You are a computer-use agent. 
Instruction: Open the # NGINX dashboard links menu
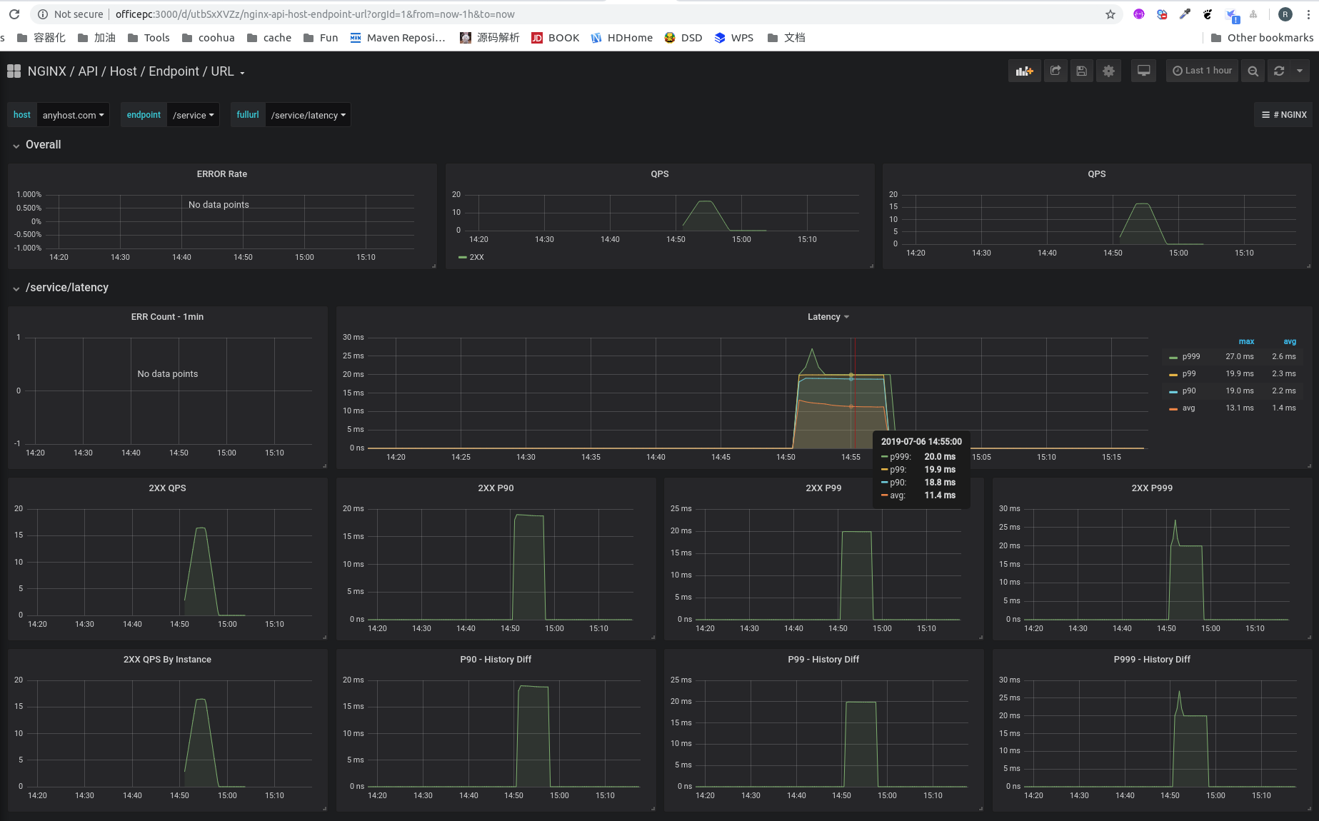(x=1283, y=115)
